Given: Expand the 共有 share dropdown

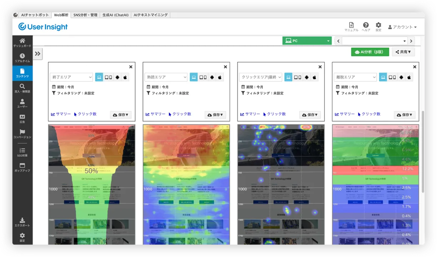Looking at the screenshot, I should [403, 52].
